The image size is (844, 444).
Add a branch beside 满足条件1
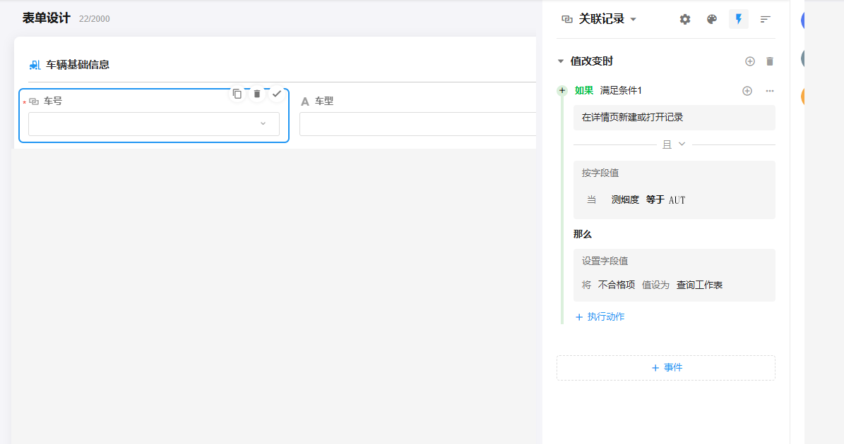coord(747,91)
